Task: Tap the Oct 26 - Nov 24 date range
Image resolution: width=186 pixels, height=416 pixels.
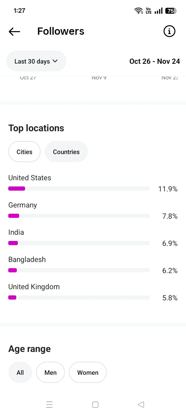Action: pyautogui.click(x=154, y=61)
